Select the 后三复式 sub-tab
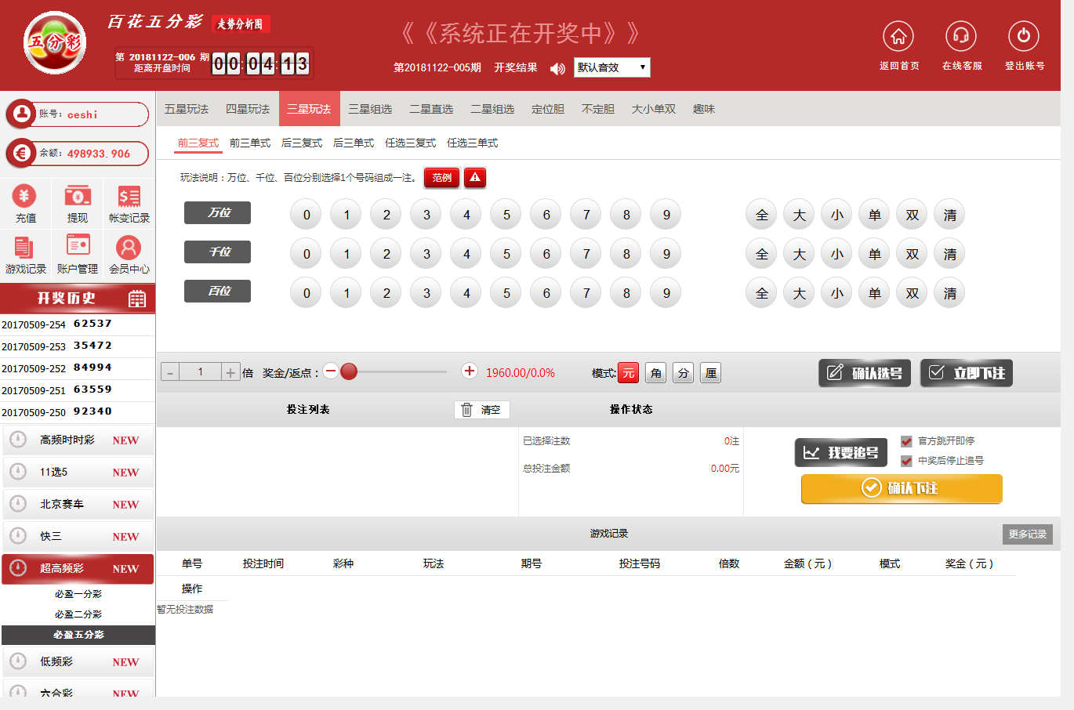 [302, 143]
